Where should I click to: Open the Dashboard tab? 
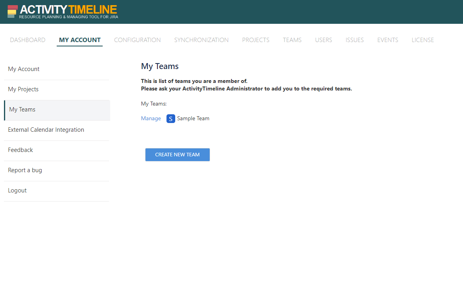[x=28, y=40]
